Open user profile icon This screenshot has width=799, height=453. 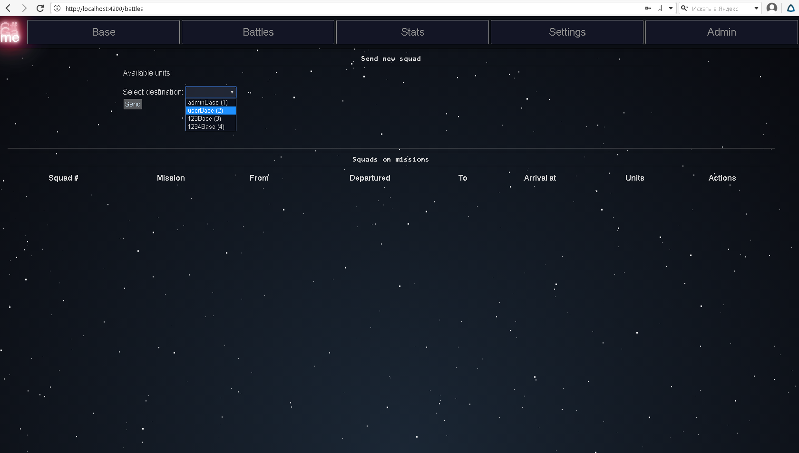(x=772, y=8)
